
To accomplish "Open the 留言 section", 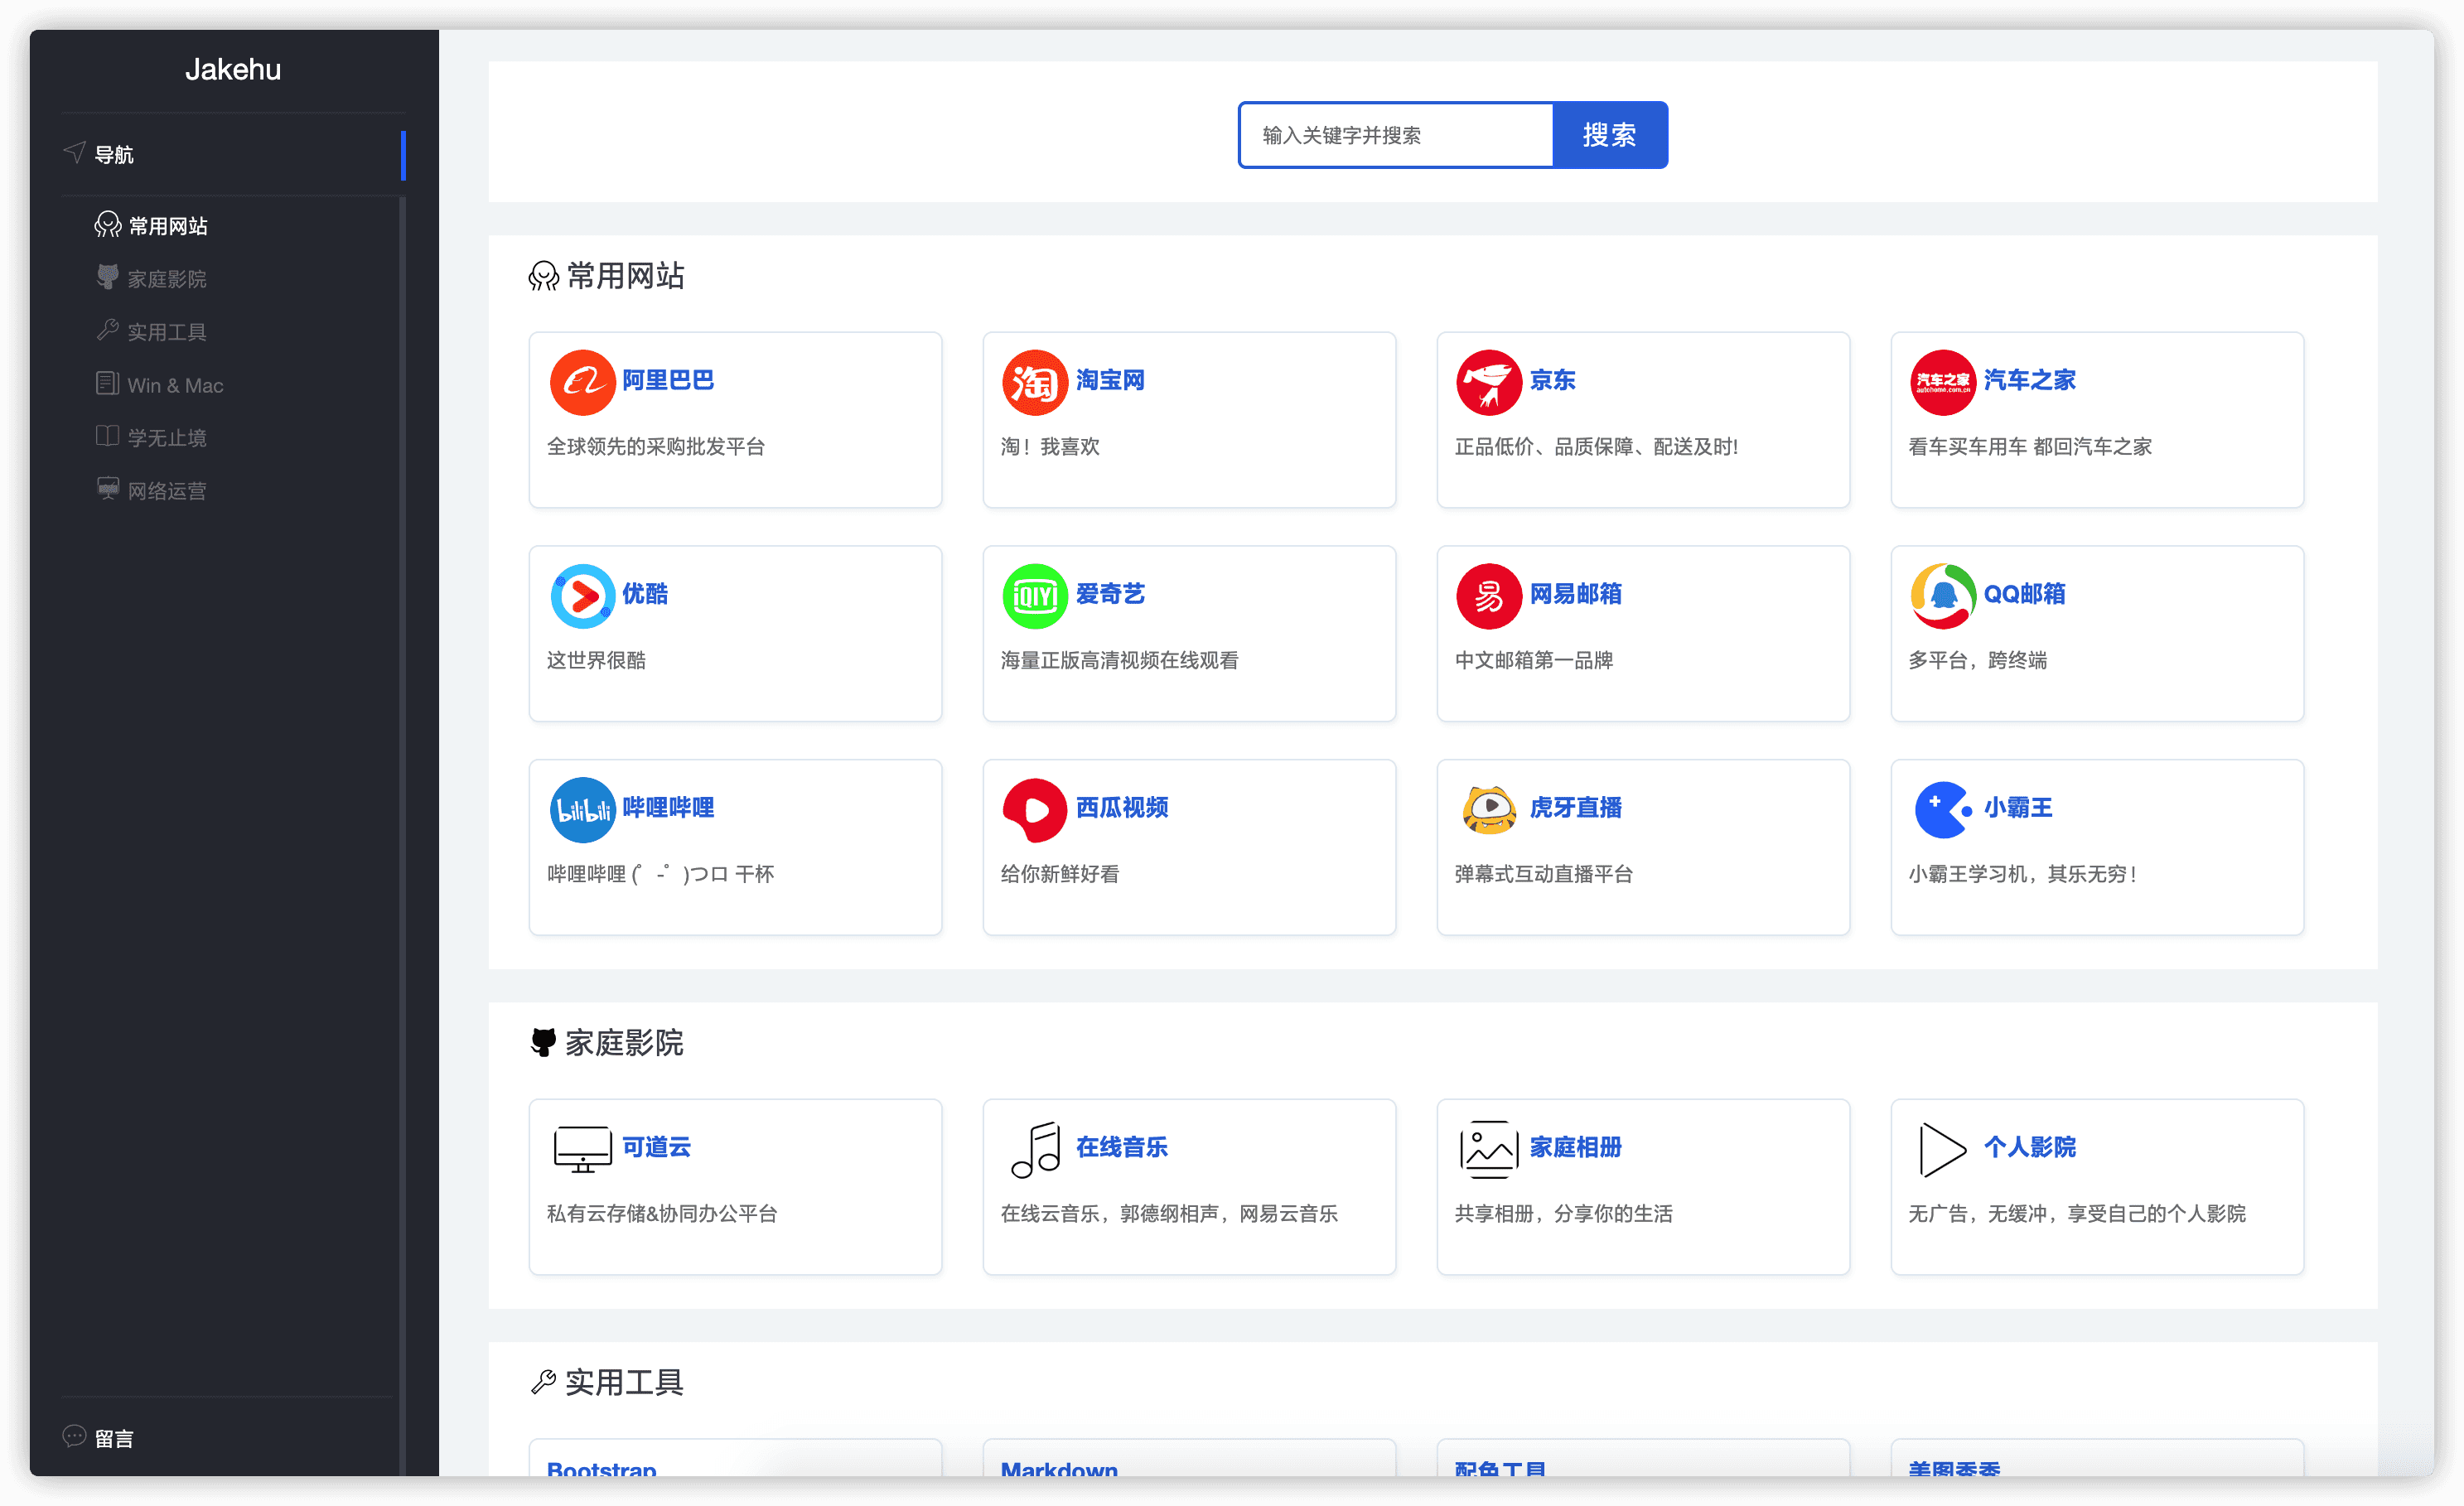I will 113,1437.
